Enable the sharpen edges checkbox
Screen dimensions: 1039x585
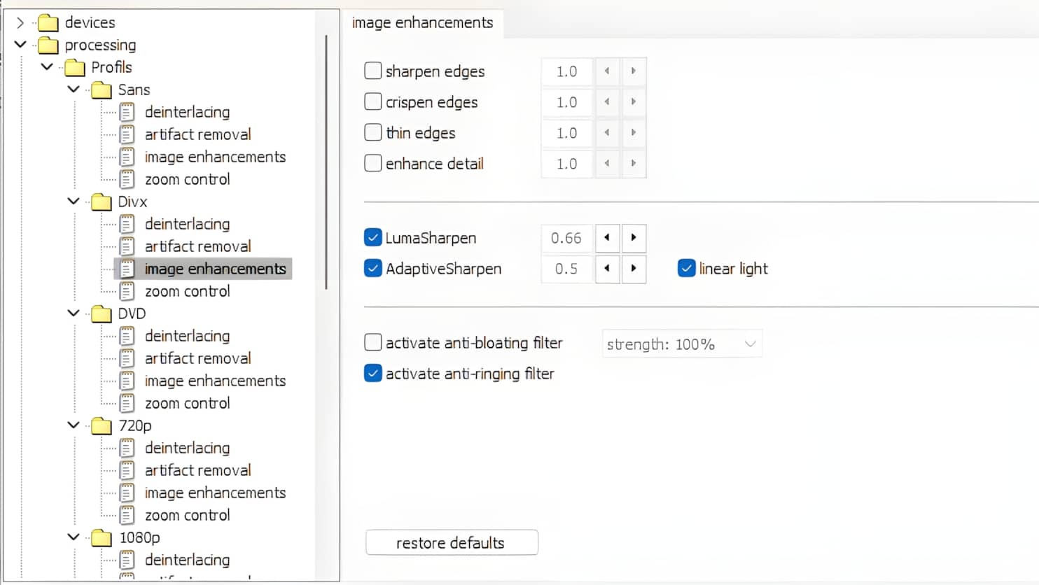373,71
